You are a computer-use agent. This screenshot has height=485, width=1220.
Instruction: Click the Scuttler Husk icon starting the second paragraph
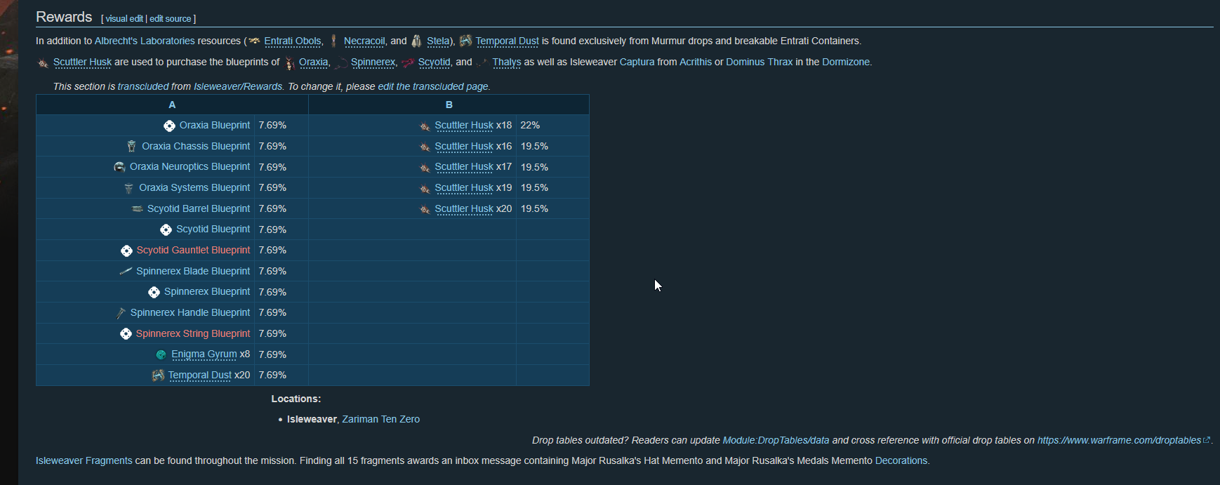point(43,62)
